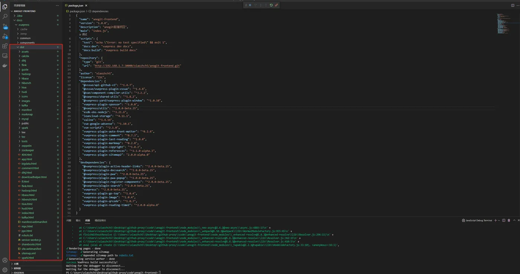Click the terminal command prompt line
520x274 pixels.
pos(113,273)
